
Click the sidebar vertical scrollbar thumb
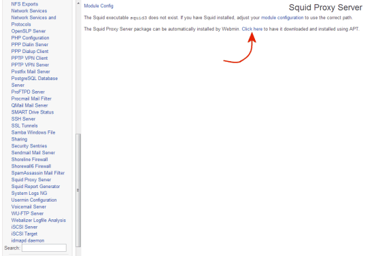pos(78,190)
